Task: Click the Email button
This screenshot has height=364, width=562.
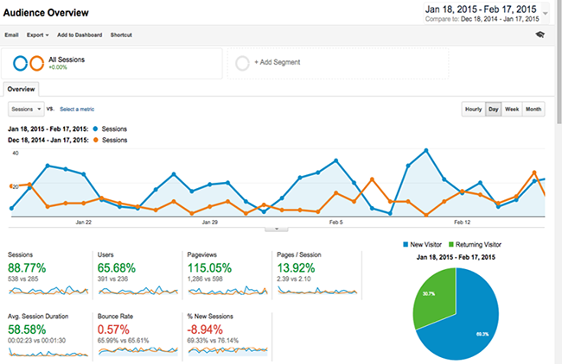Action: [13, 35]
